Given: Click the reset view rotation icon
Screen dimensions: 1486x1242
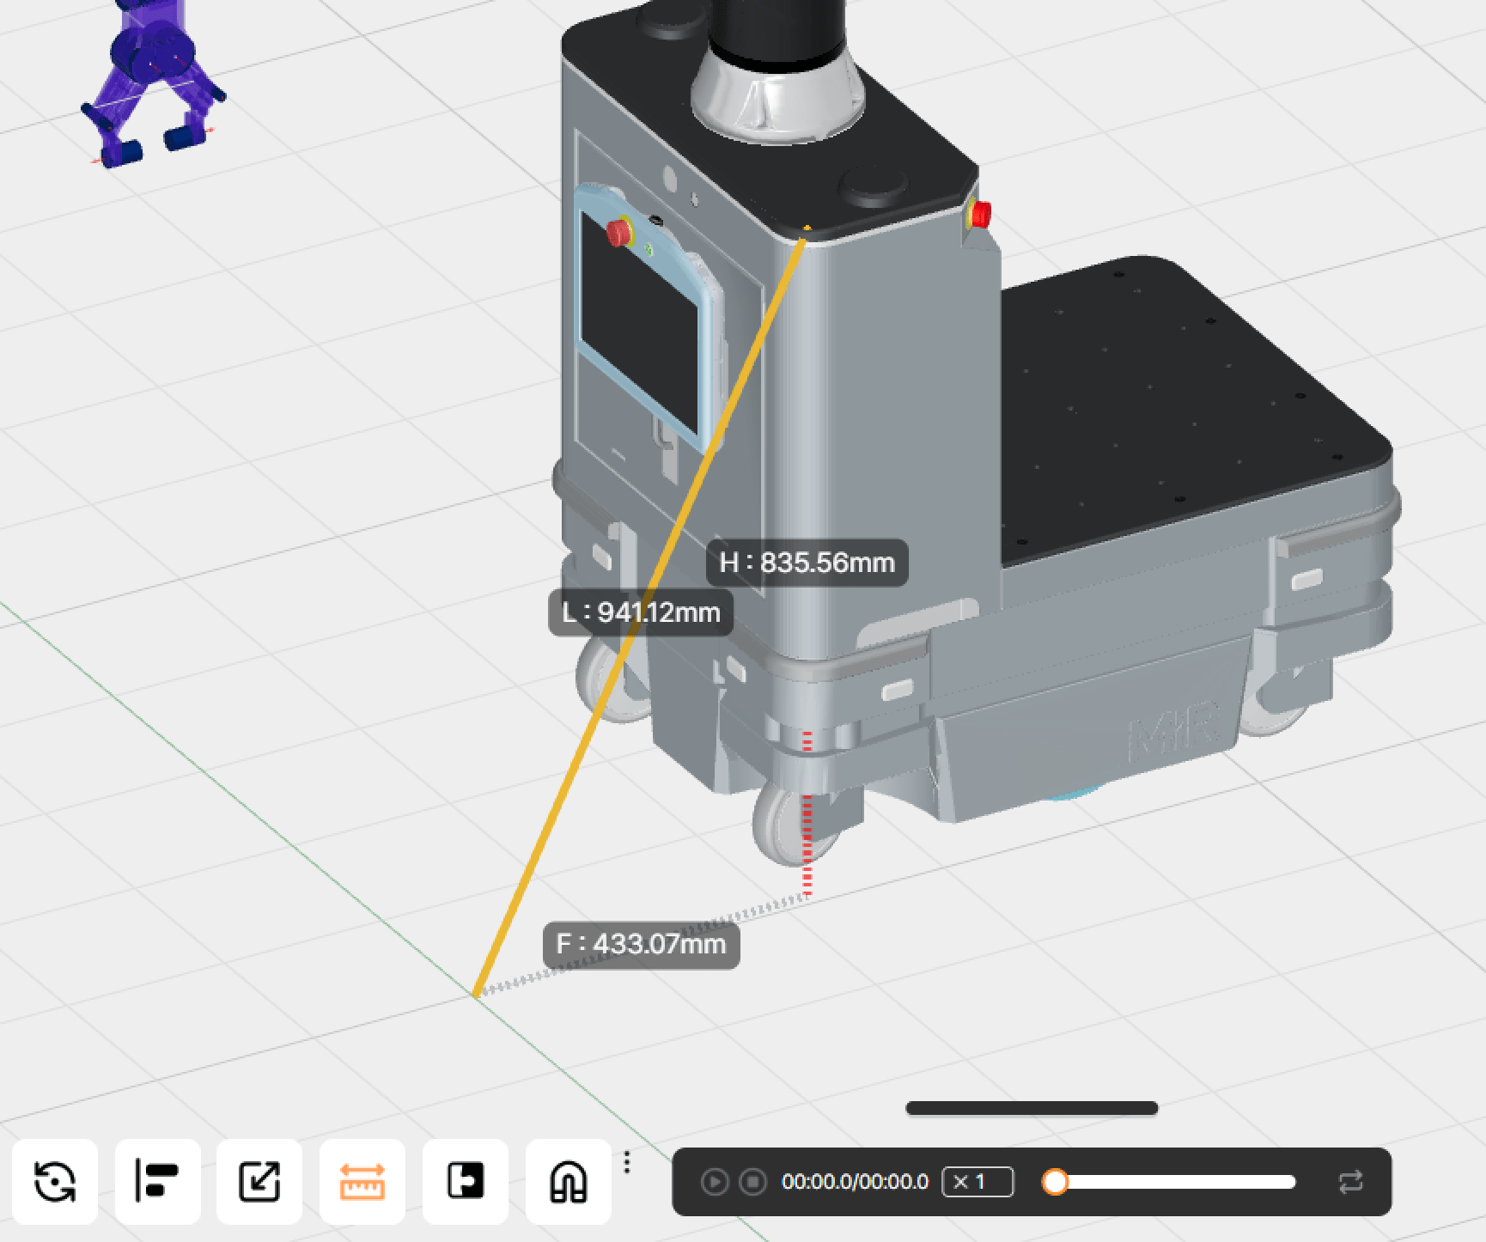Looking at the screenshot, I should 55,1181.
